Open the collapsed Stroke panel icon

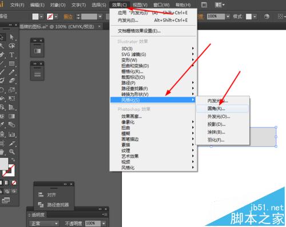[x=37, y=74]
